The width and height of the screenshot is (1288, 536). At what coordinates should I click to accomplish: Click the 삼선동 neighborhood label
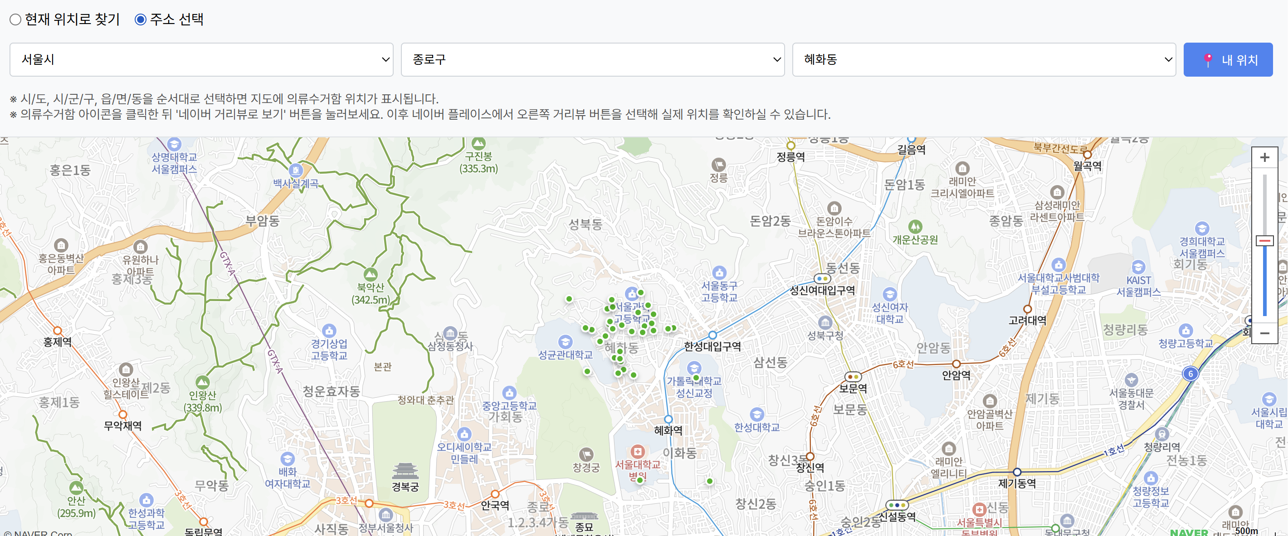coord(771,362)
